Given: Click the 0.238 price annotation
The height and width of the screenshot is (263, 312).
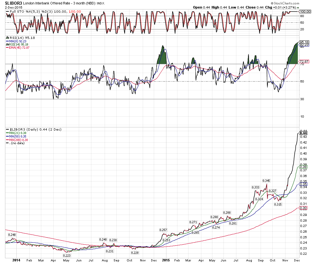Looking at the screenshot, I should tap(113, 240).
